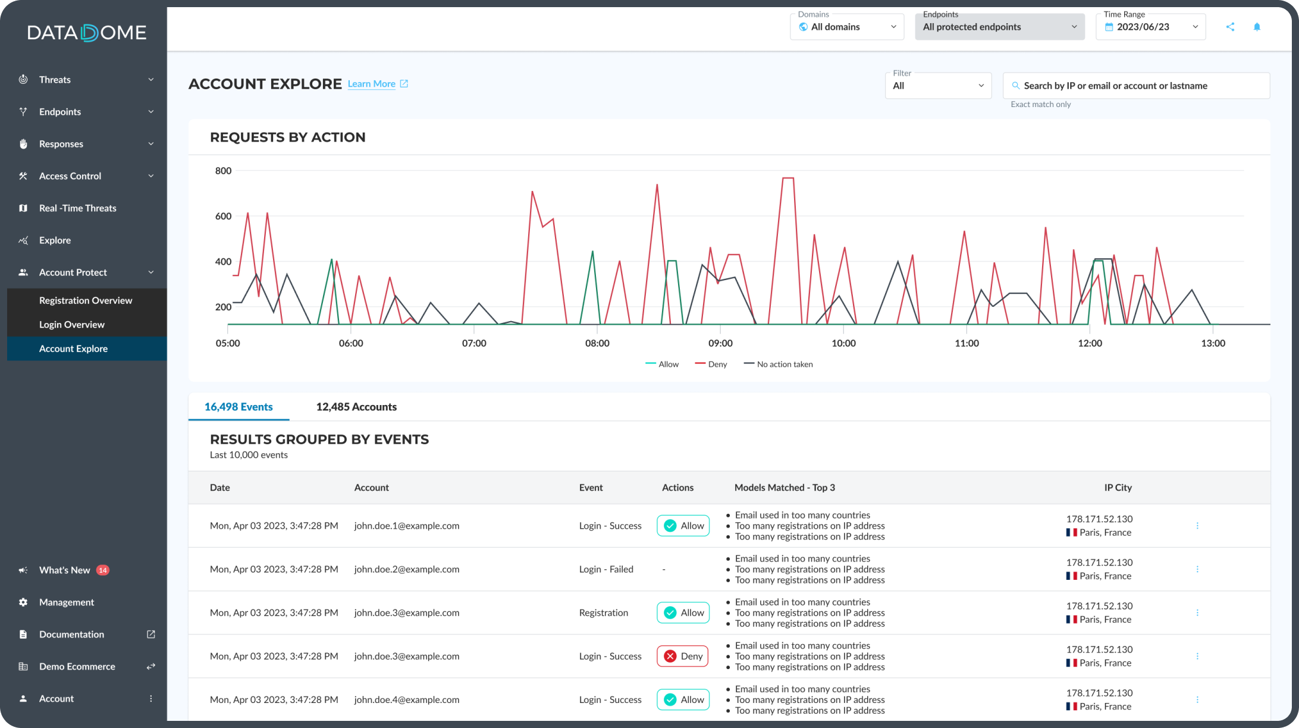Viewport: 1299px width, 728px height.
Task: Click the share icon in the top bar
Action: pos(1230,27)
